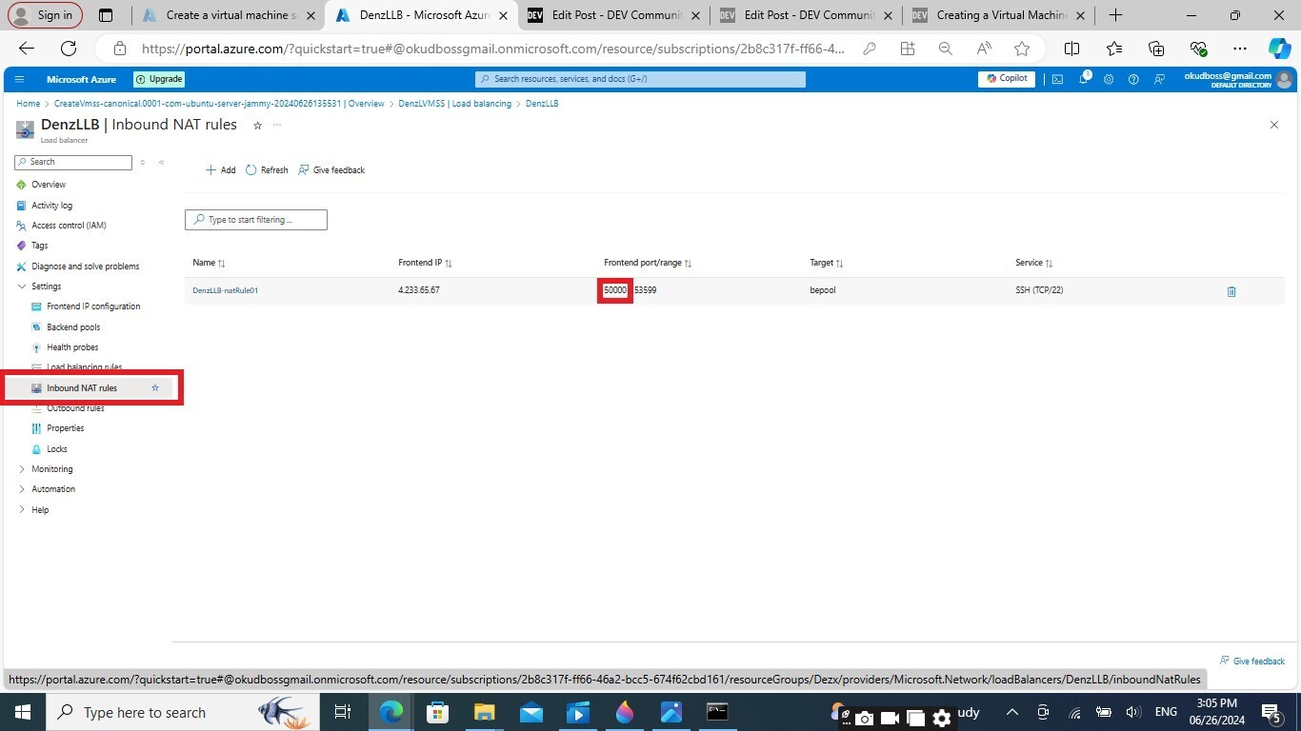Open the Azure header feedback icon
The image size is (1301, 731).
[1159, 79]
